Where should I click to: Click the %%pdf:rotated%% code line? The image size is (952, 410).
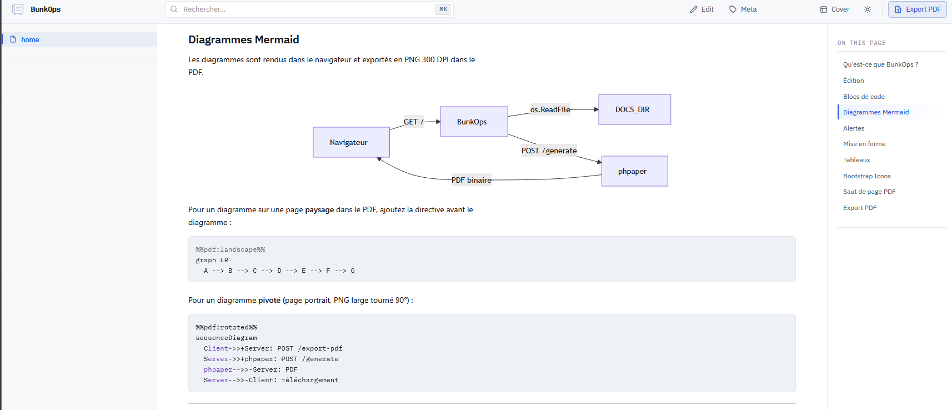click(226, 327)
